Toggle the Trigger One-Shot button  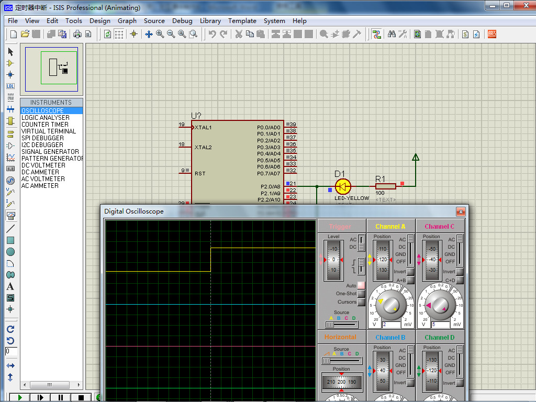point(361,294)
